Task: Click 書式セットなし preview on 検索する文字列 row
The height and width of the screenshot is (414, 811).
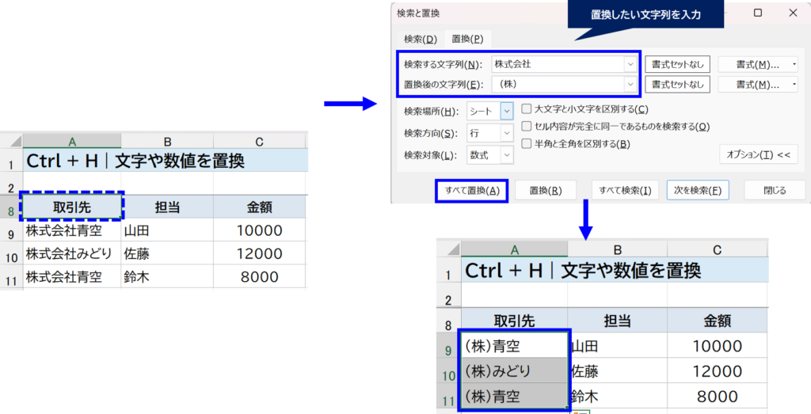Action: [x=678, y=65]
